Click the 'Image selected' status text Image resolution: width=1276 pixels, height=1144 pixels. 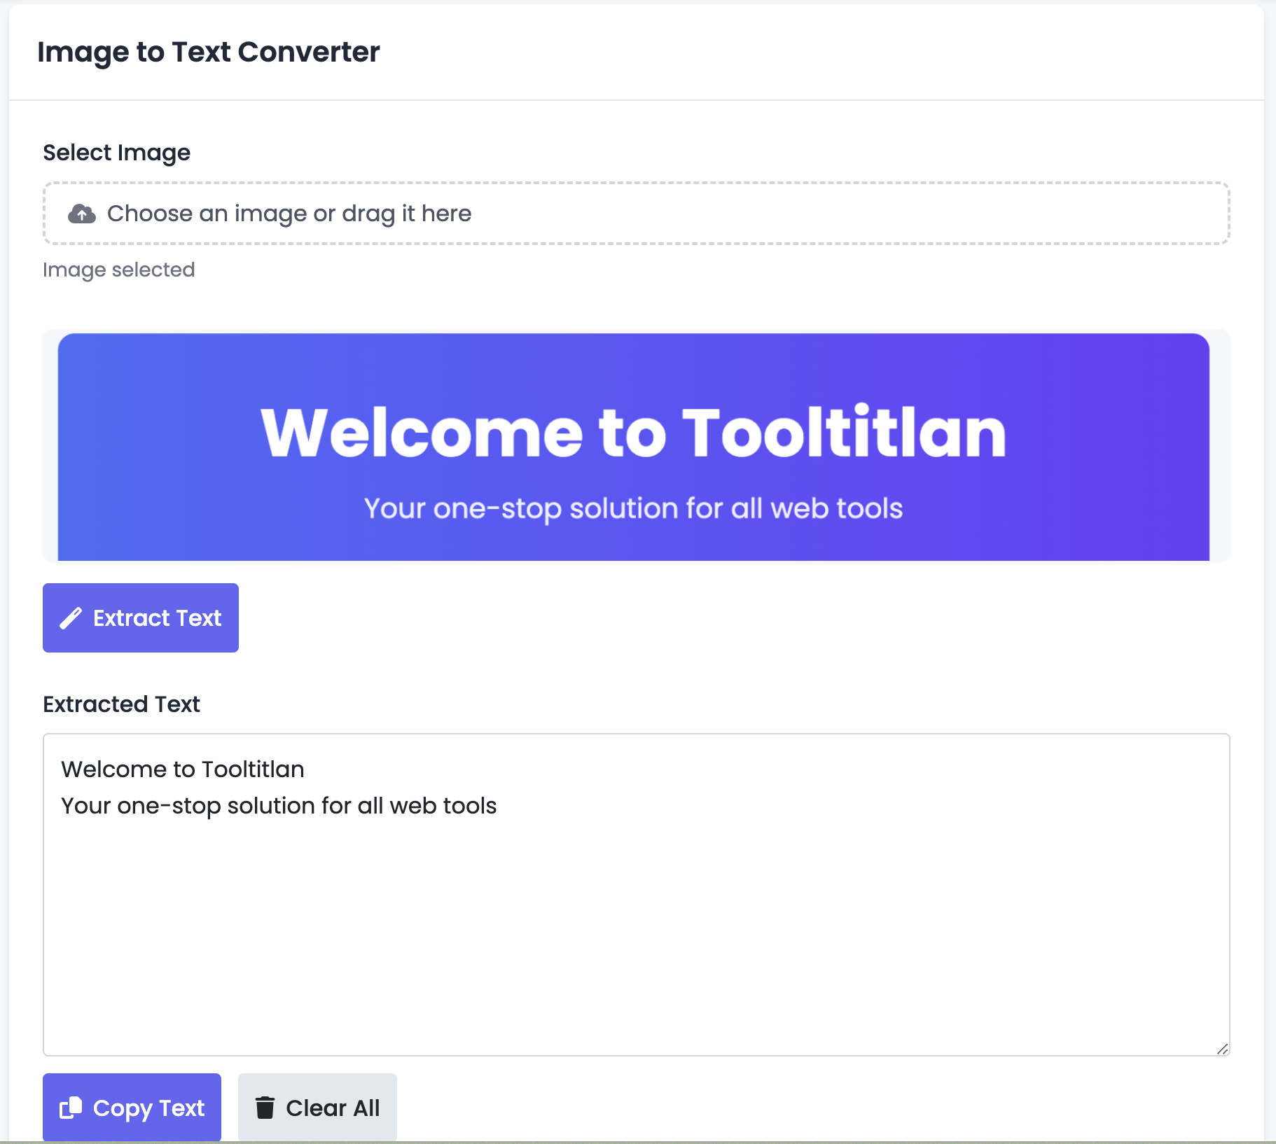pos(119,270)
